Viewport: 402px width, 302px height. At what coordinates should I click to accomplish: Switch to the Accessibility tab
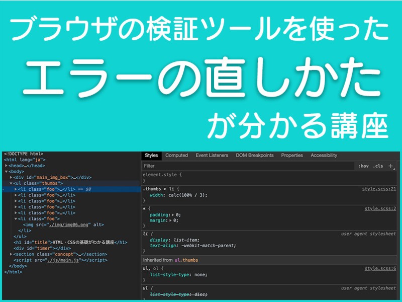[x=324, y=156]
